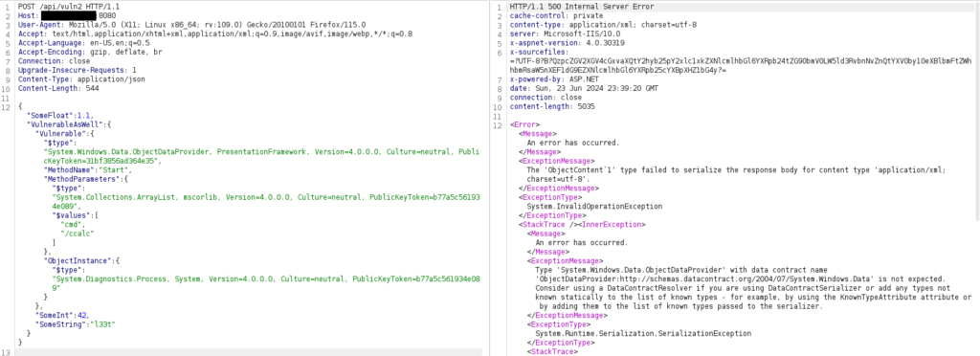Click the "VulnerableAsWell" JSON key

coord(63,125)
